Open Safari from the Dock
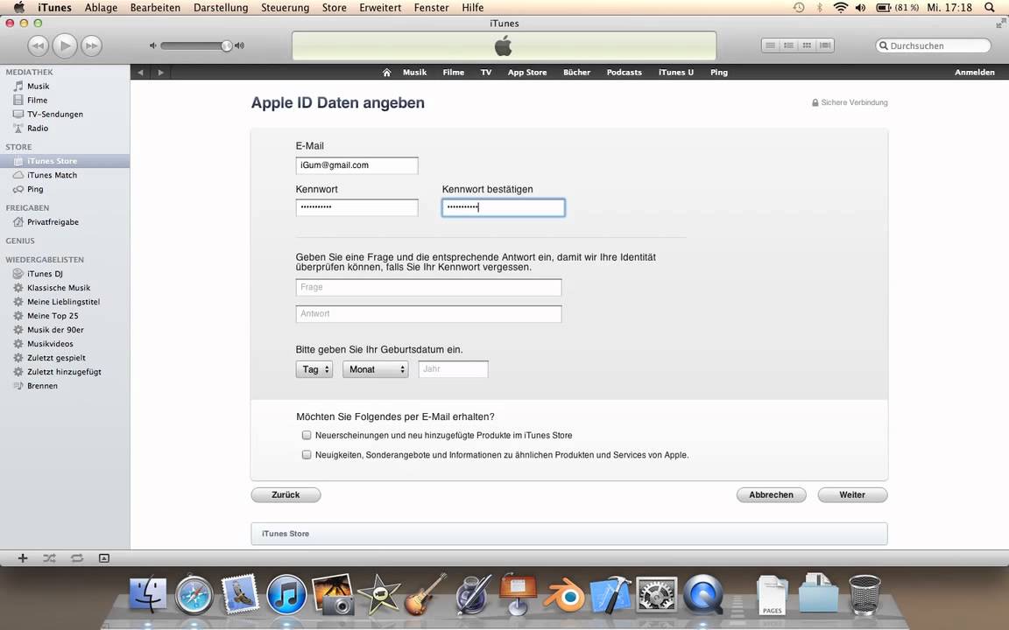The width and height of the screenshot is (1009, 630). (x=194, y=595)
